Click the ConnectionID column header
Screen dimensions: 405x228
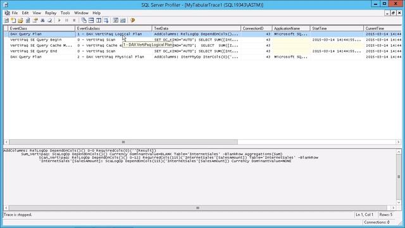(256, 28)
